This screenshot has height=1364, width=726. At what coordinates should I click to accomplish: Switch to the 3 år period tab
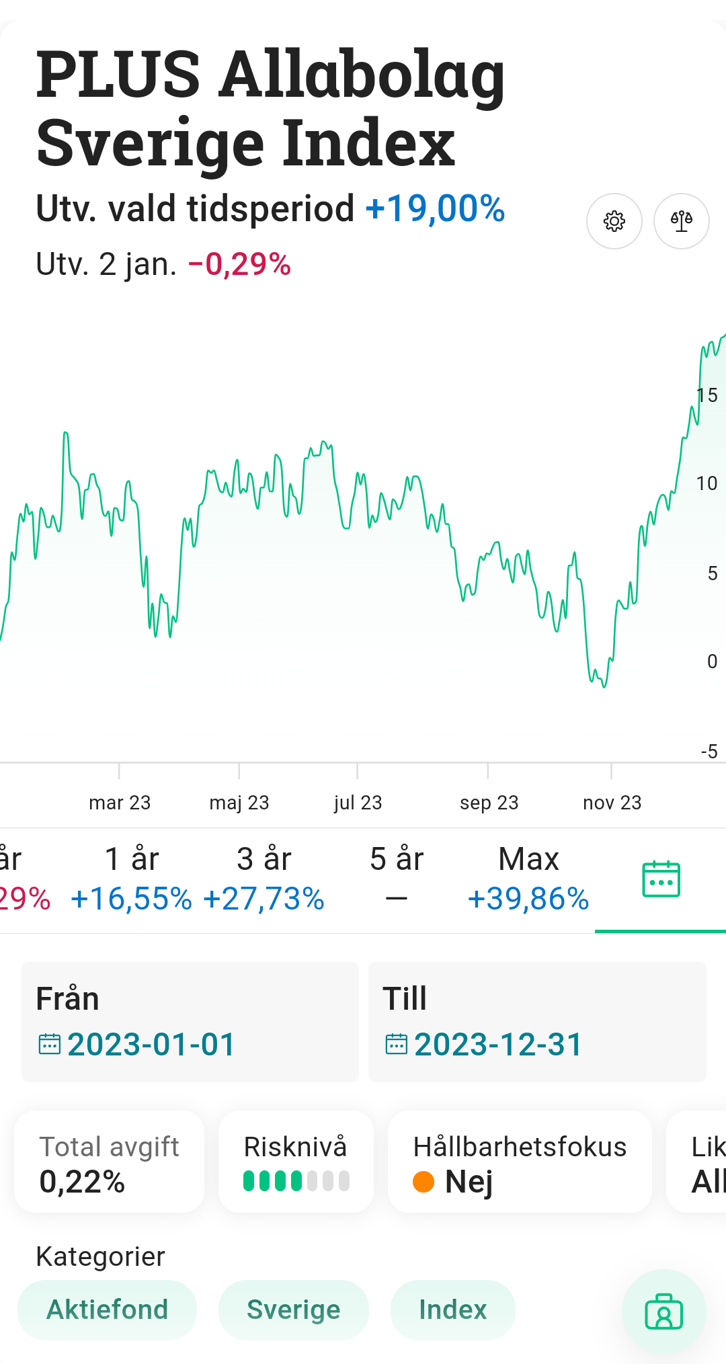pos(264,879)
